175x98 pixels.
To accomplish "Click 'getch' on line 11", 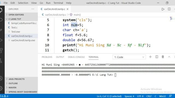I will [68, 50].
